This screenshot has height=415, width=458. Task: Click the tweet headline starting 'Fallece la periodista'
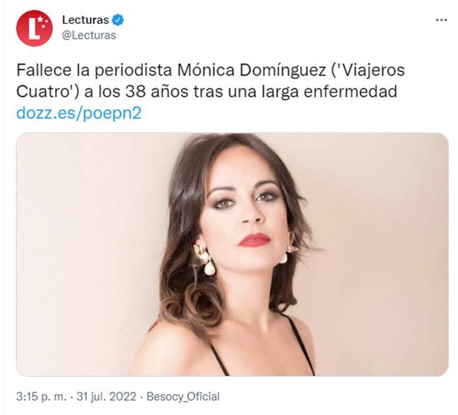210,80
